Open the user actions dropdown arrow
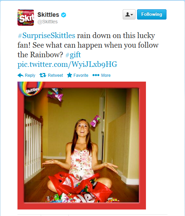 click(x=132, y=15)
